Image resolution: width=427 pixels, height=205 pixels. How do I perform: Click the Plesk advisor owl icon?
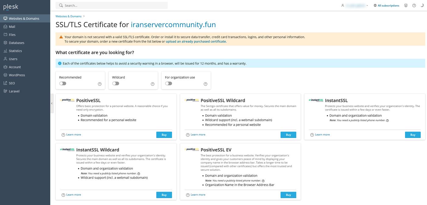click(x=406, y=5)
